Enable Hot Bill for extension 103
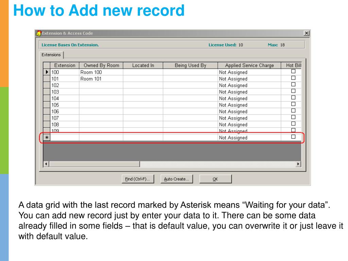 (x=293, y=91)
